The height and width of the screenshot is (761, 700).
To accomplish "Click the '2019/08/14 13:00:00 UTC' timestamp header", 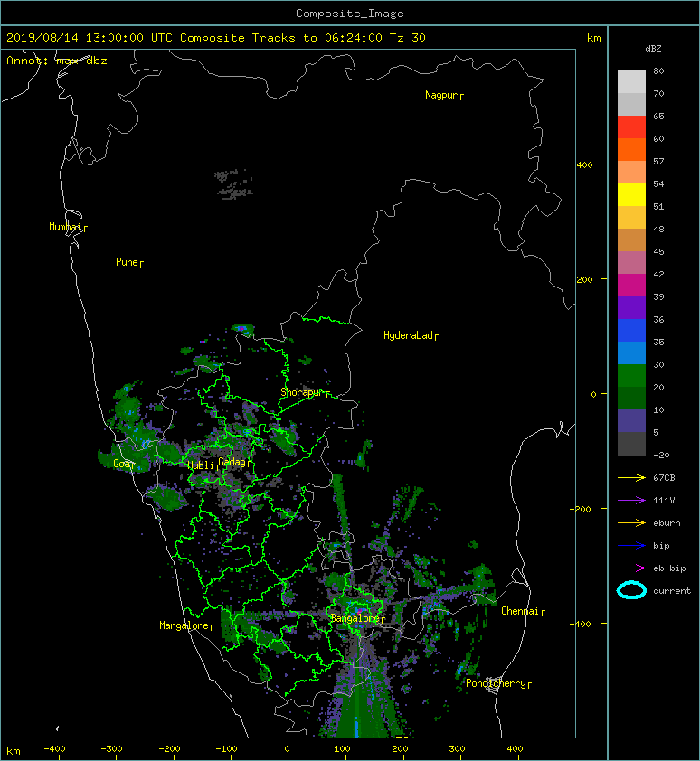I will 89,38.
